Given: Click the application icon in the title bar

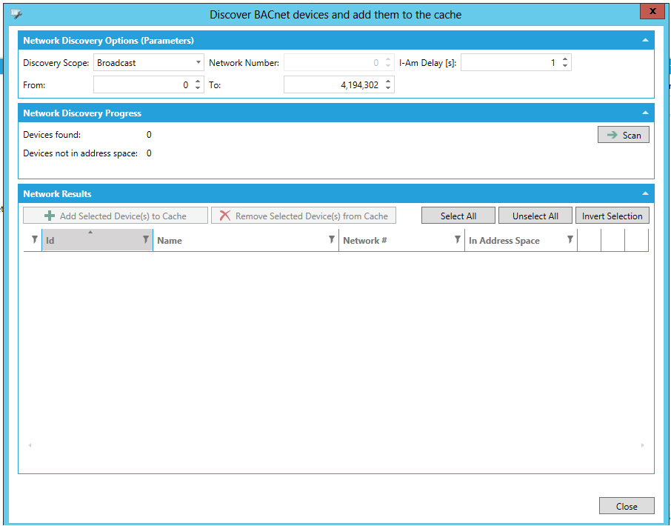Looking at the screenshot, I should point(16,14).
